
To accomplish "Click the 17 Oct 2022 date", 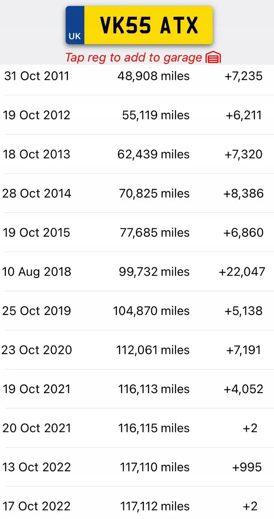I will pos(36,506).
